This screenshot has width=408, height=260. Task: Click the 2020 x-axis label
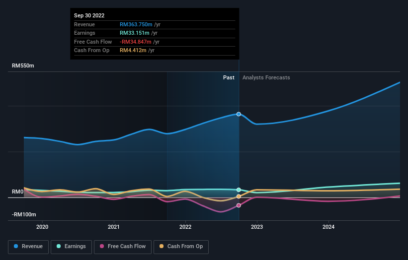(x=42, y=227)
